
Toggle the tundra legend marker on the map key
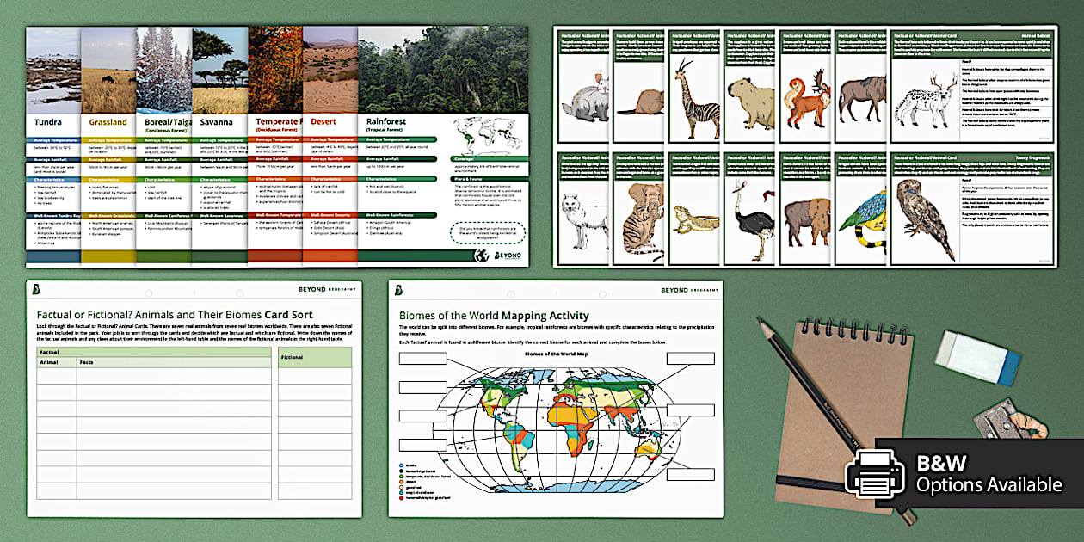pos(401,465)
